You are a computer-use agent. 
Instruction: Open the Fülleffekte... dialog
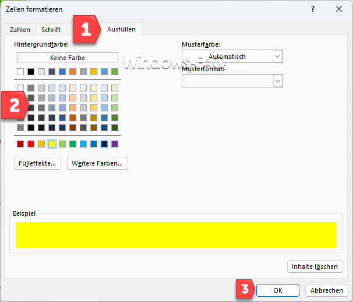tap(37, 163)
